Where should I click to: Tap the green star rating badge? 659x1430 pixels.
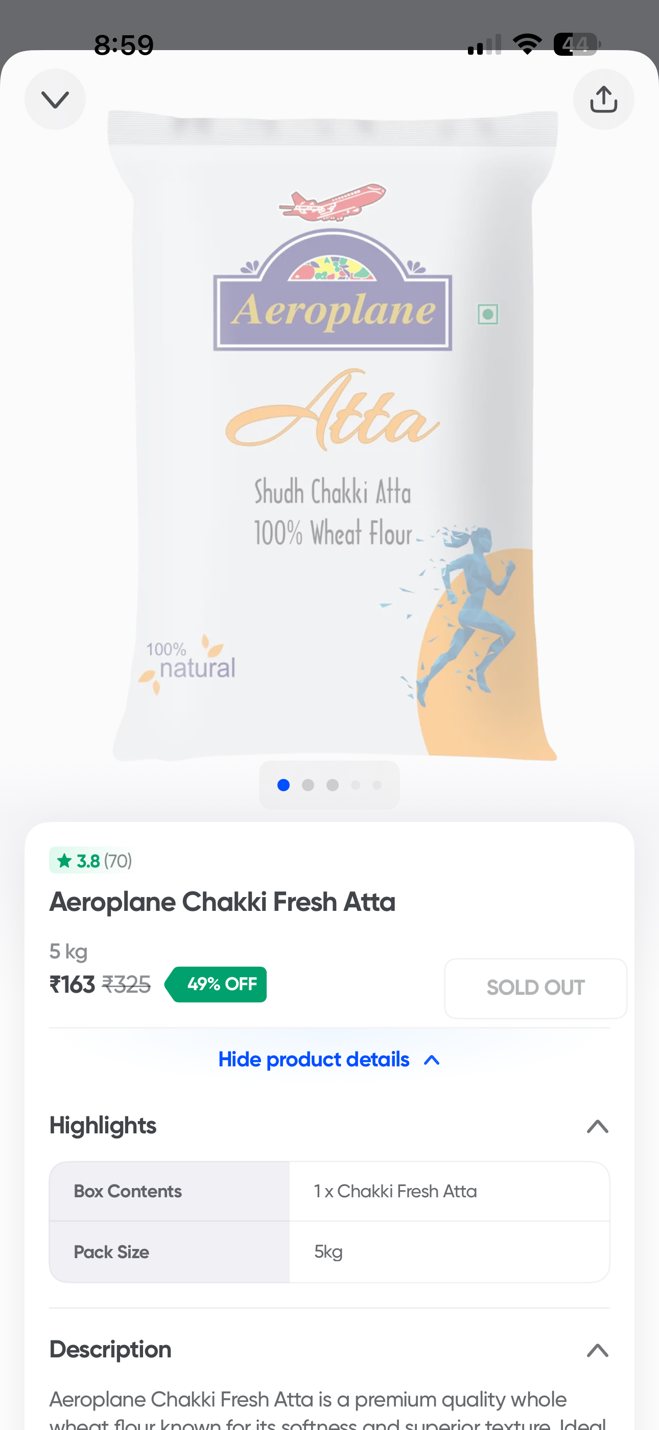pyautogui.click(x=91, y=860)
